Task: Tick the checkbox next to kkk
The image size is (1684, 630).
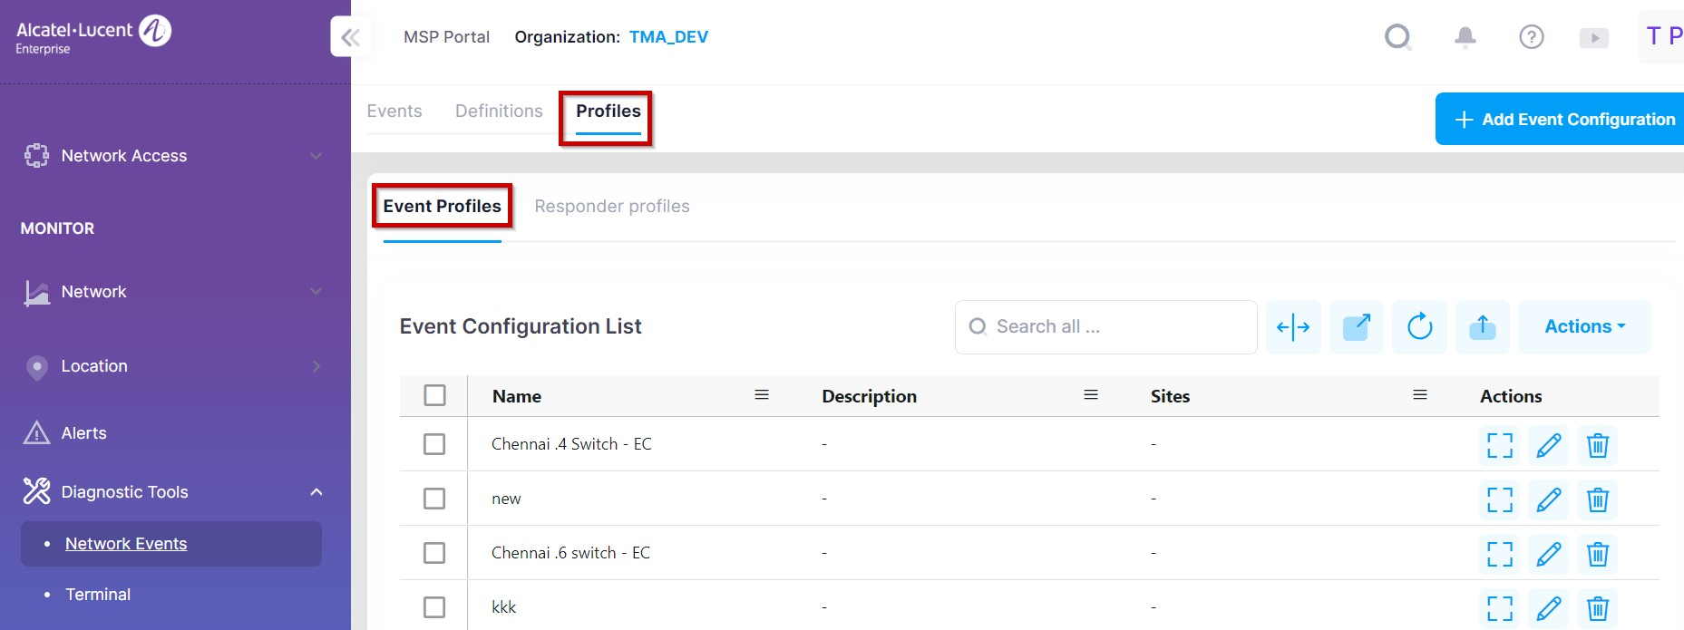Action: pyautogui.click(x=434, y=607)
